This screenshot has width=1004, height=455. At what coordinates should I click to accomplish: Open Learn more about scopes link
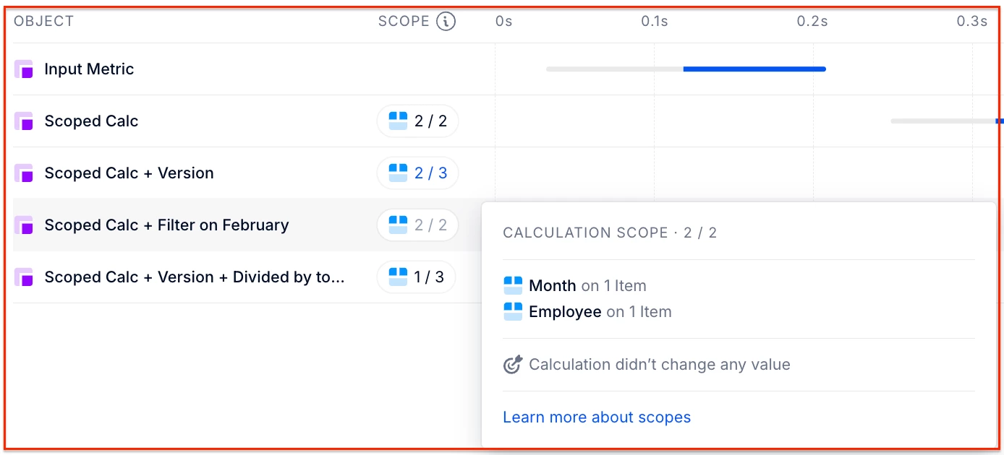pyautogui.click(x=597, y=417)
